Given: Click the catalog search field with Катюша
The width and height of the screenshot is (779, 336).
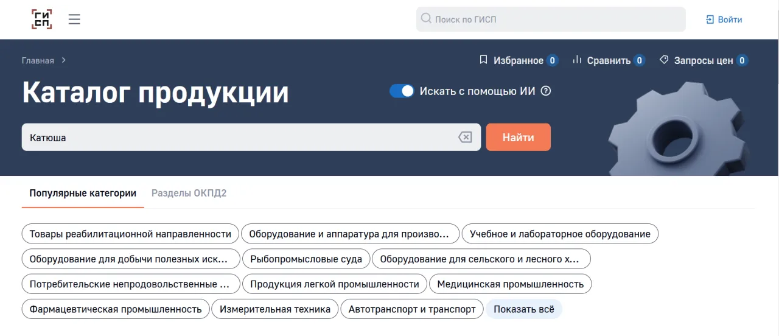Looking at the screenshot, I should [237, 138].
